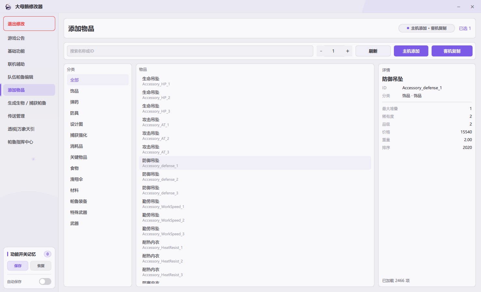Image resolution: width=481 pixels, height=292 pixels.
Task: Select item Accessory_HP_3
Action: [x=255, y=108]
